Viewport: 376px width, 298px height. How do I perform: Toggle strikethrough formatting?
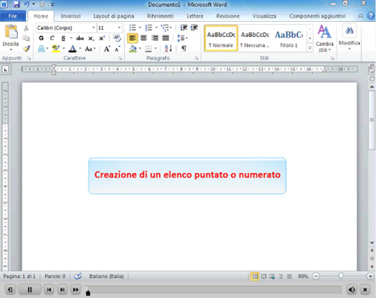pos(80,38)
